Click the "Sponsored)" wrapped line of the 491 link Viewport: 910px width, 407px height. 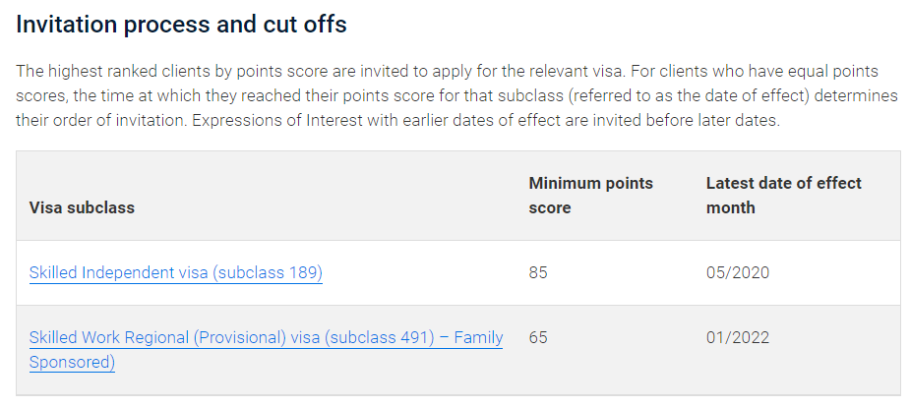tap(72, 363)
